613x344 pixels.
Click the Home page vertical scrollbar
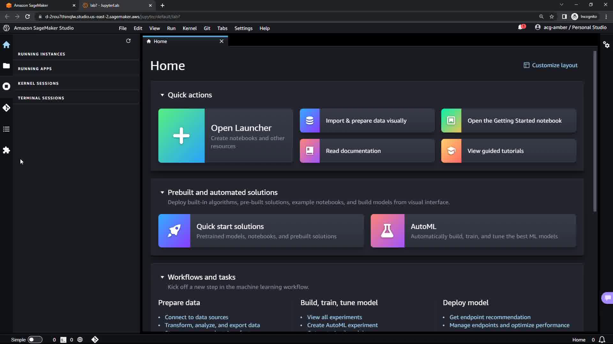tap(594, 131)
